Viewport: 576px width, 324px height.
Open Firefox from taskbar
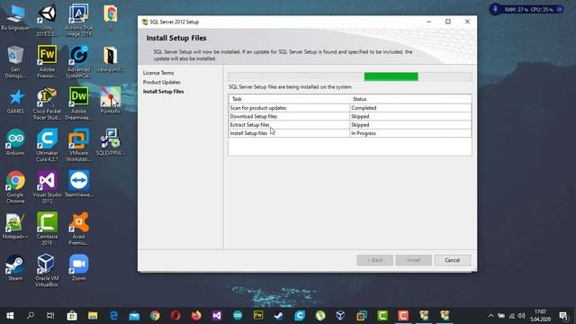pyautogui.click(x=196, y=316)
